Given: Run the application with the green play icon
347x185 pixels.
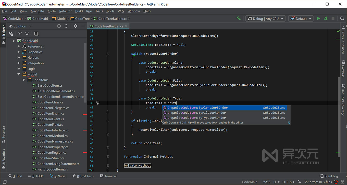Looking at the screenshot, I should tap(318, 18).
